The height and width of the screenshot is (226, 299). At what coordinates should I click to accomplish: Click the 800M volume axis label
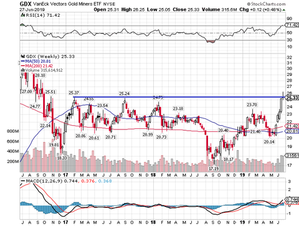coord(13,131)
